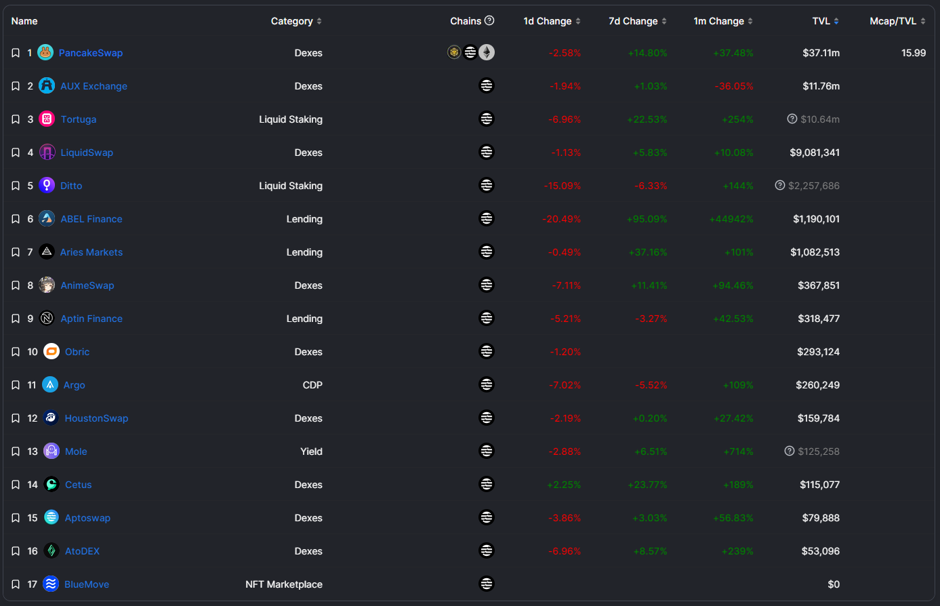Toggle bookmark for Aries Markets
This screenshot has width=940, height=606.
(x=16, y=252)
